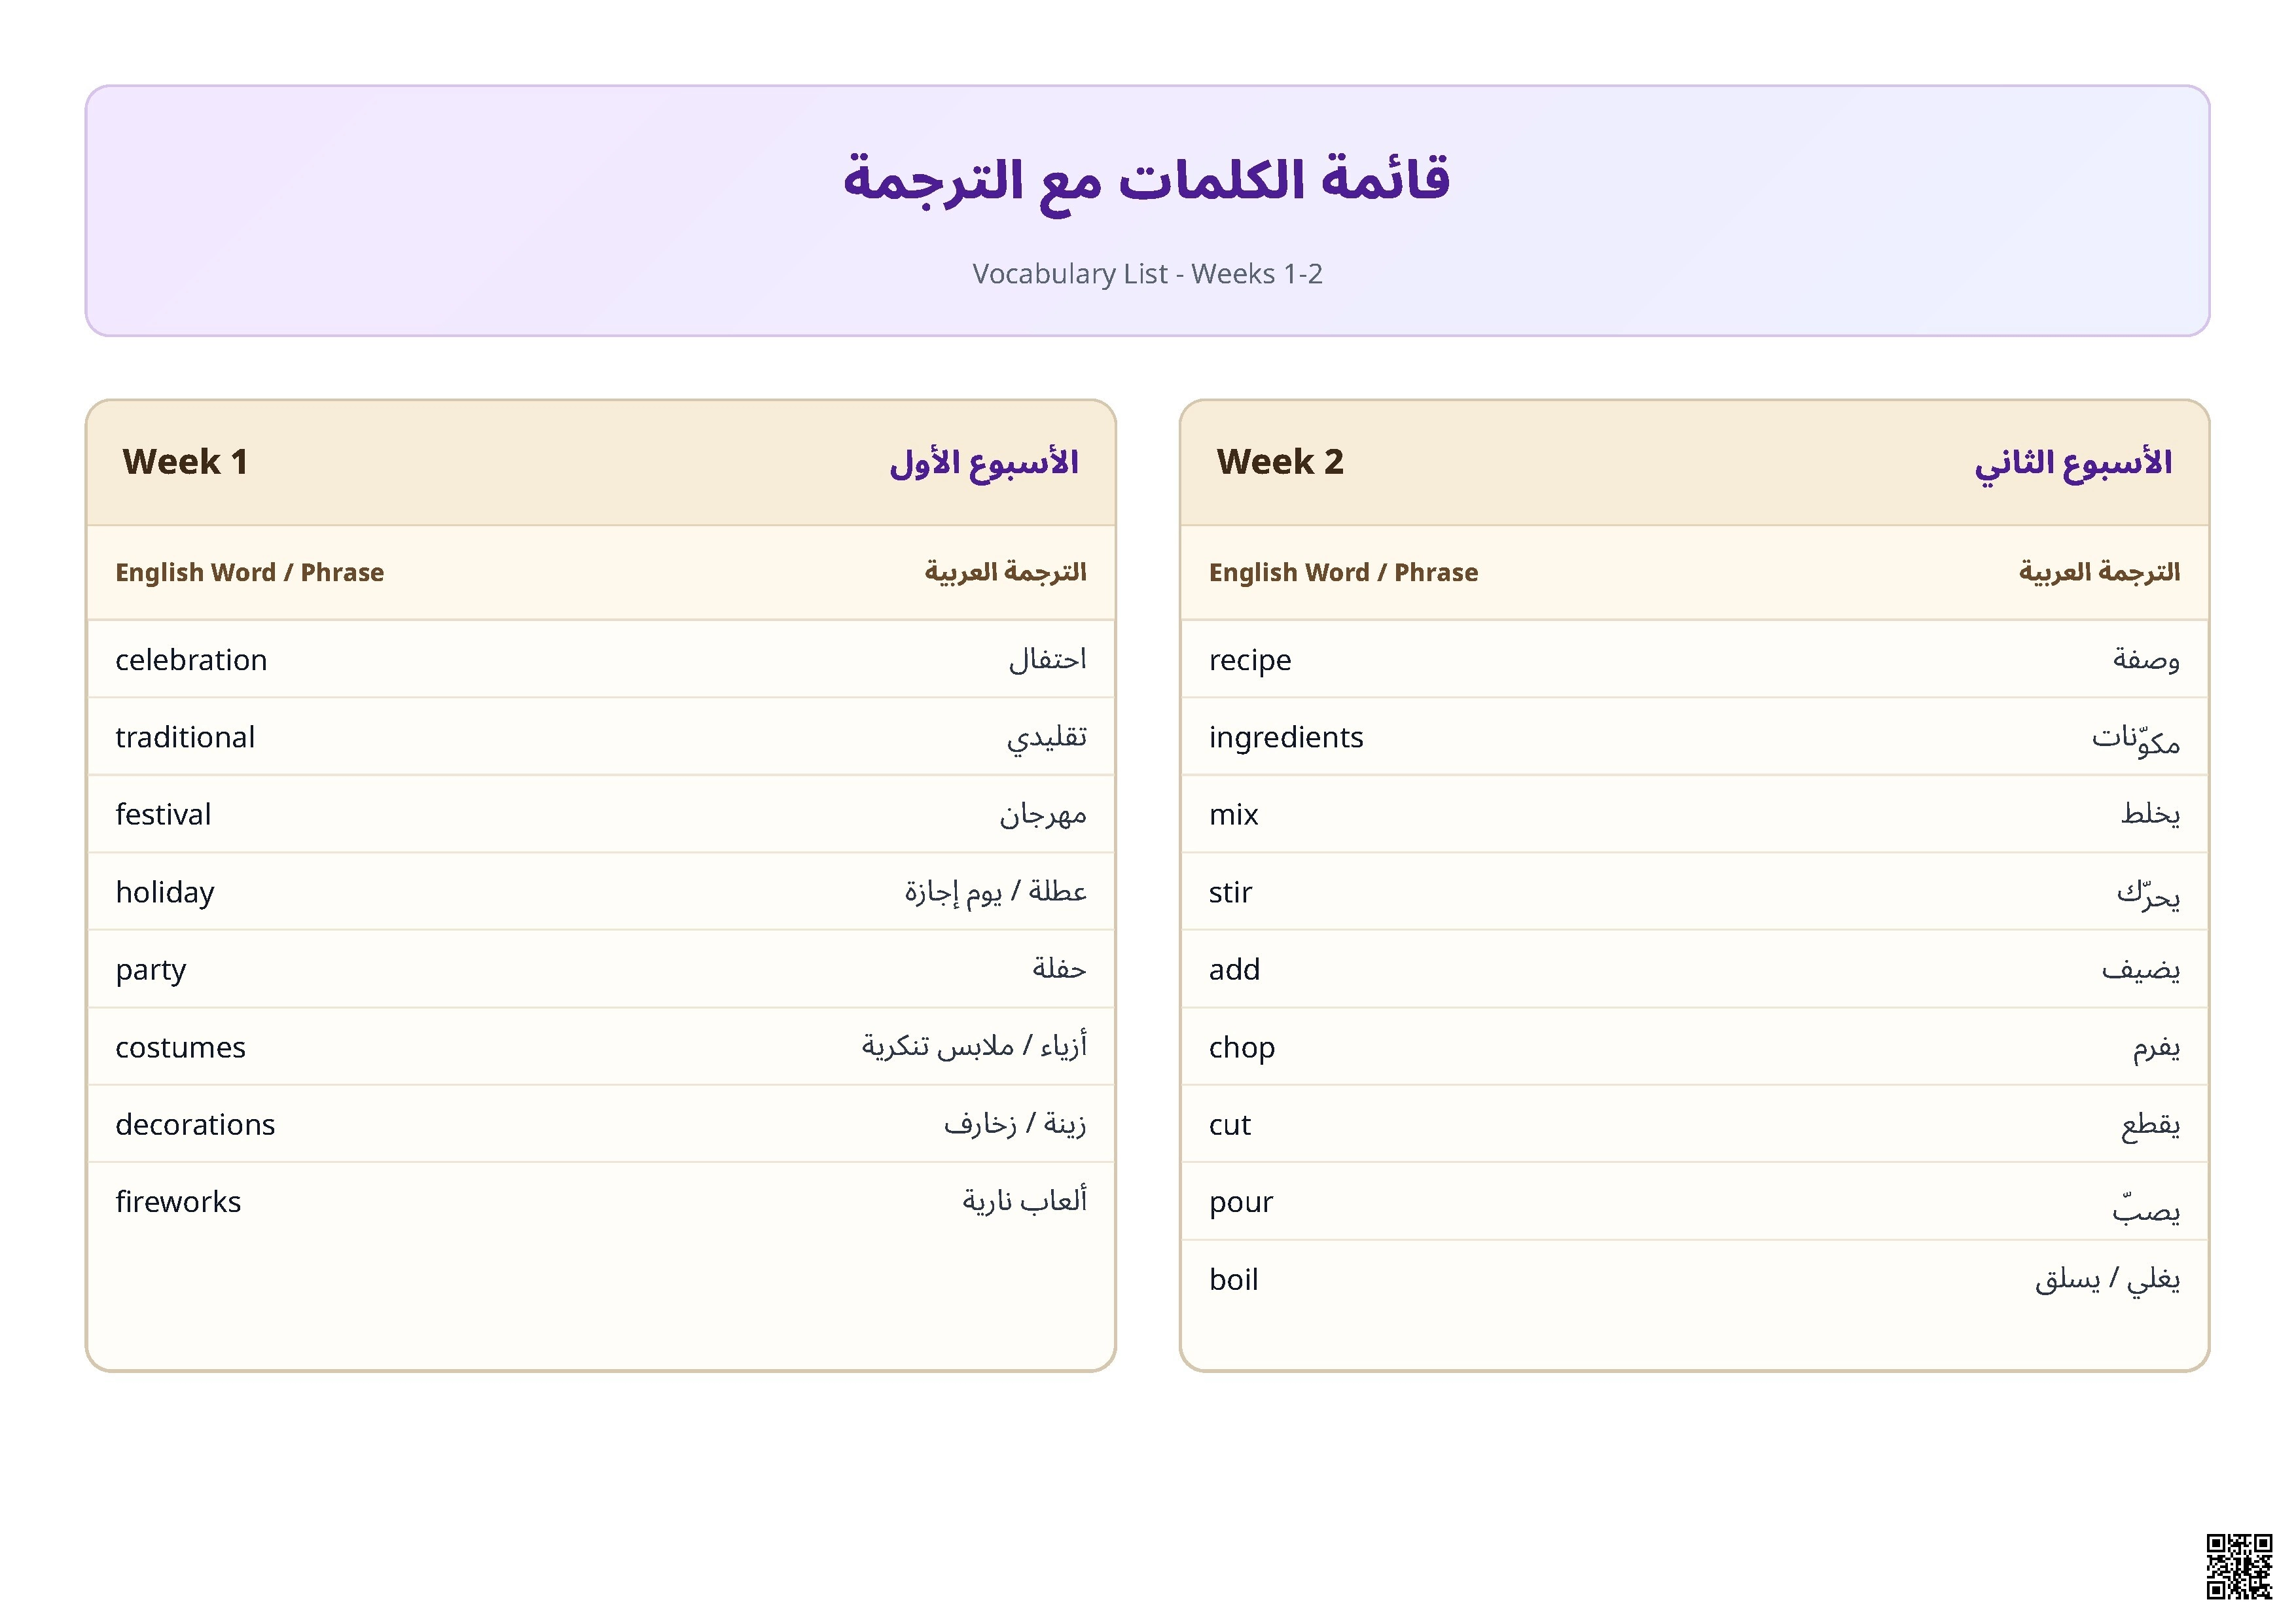The width and height of the screenshot is (2296, 1623).
Task: Select the word 'holiday'
Action: (165, 893)
